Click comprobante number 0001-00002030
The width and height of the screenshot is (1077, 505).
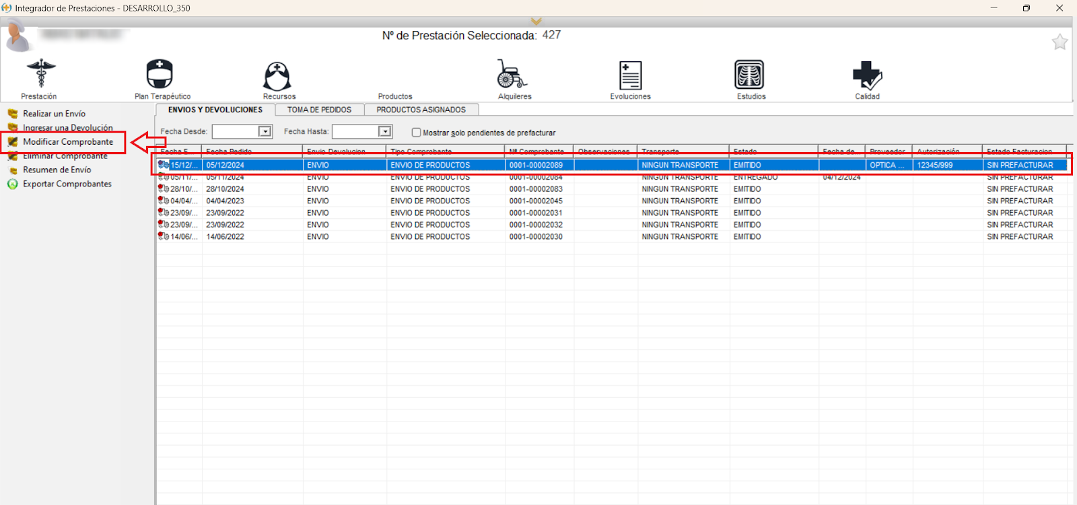coord(536,237)
